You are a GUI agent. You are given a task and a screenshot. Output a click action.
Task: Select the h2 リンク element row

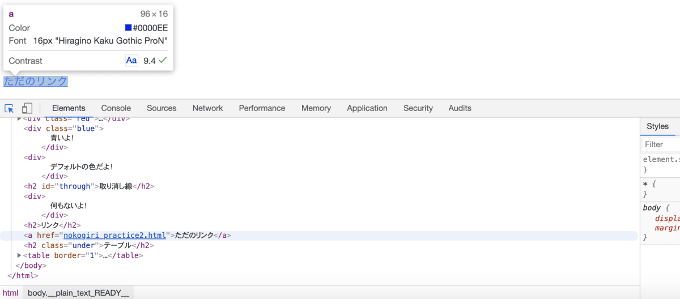tap(52, 225)
